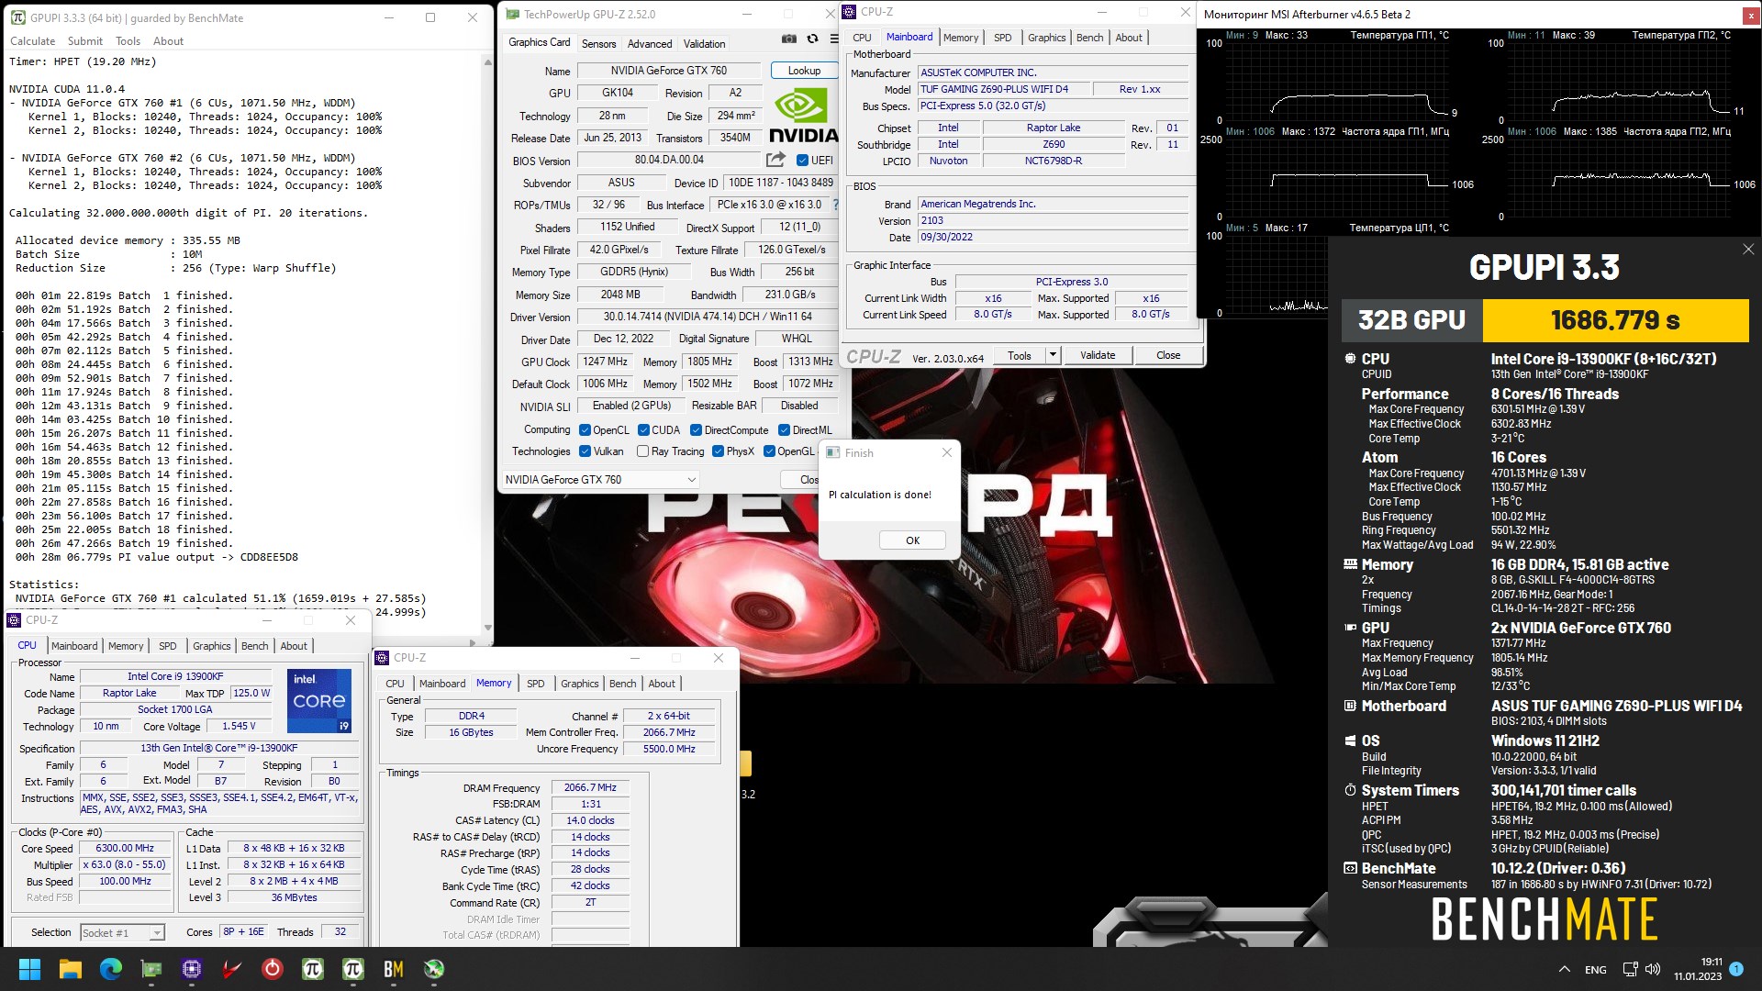This screenshot has height=991, width=1762.
Task: Toggle OpenGL checkbox in GPU-Z
Action: tap(769, 451)
